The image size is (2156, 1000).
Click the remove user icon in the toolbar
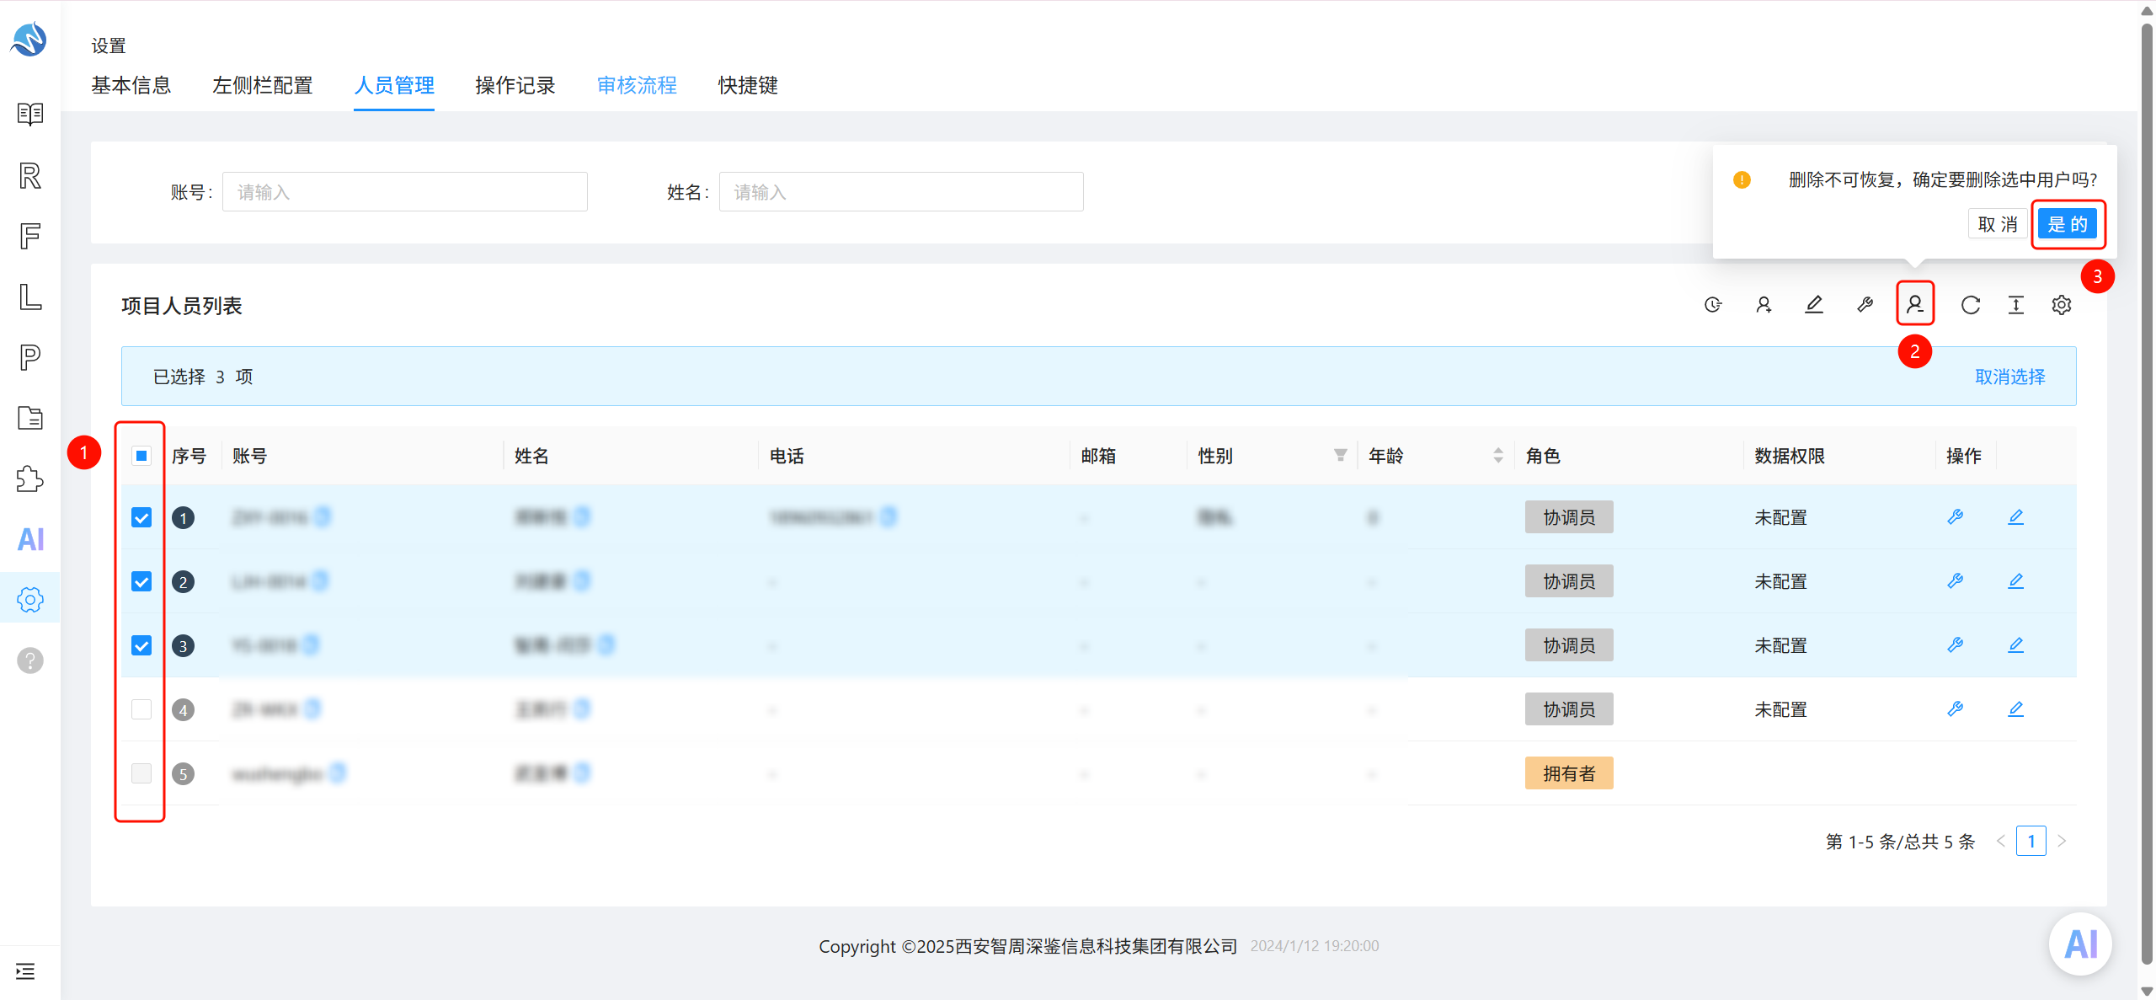[1915, 304]
